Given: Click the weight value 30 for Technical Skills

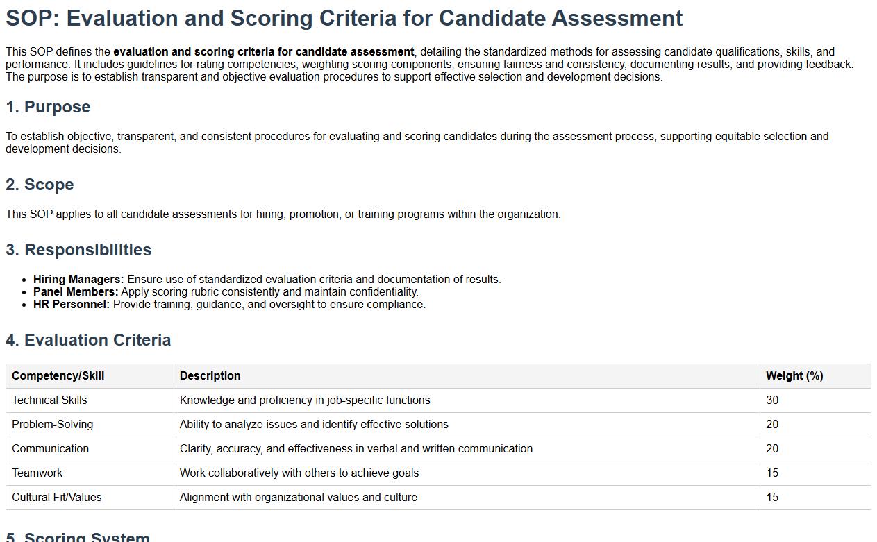Looking at the screenshot, I should tap(772, 400).
